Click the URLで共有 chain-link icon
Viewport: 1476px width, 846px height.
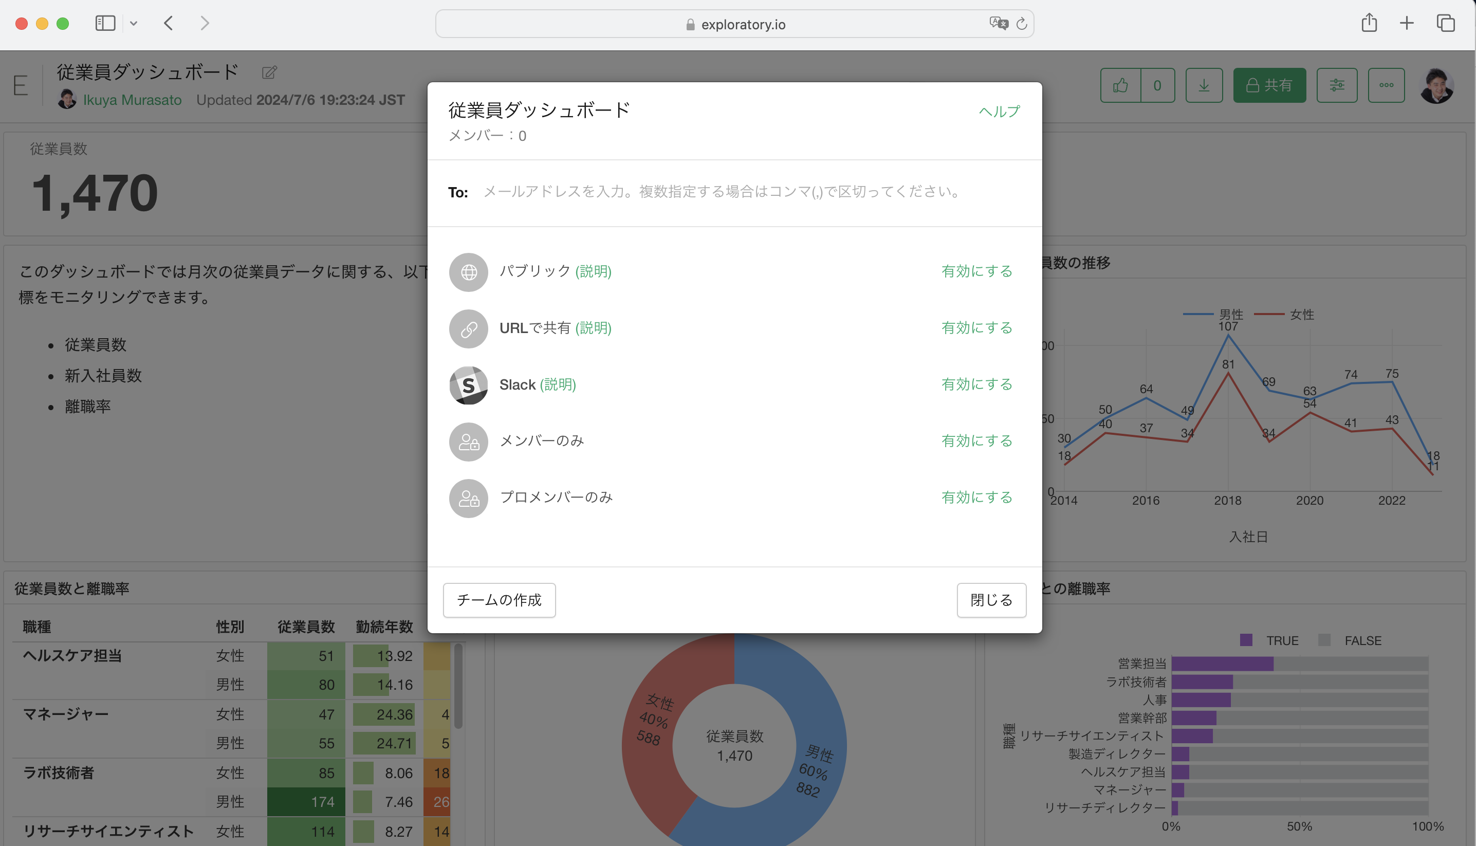pos(468,329)
